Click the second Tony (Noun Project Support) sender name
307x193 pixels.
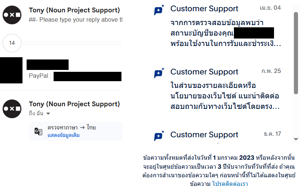(74, 104)
